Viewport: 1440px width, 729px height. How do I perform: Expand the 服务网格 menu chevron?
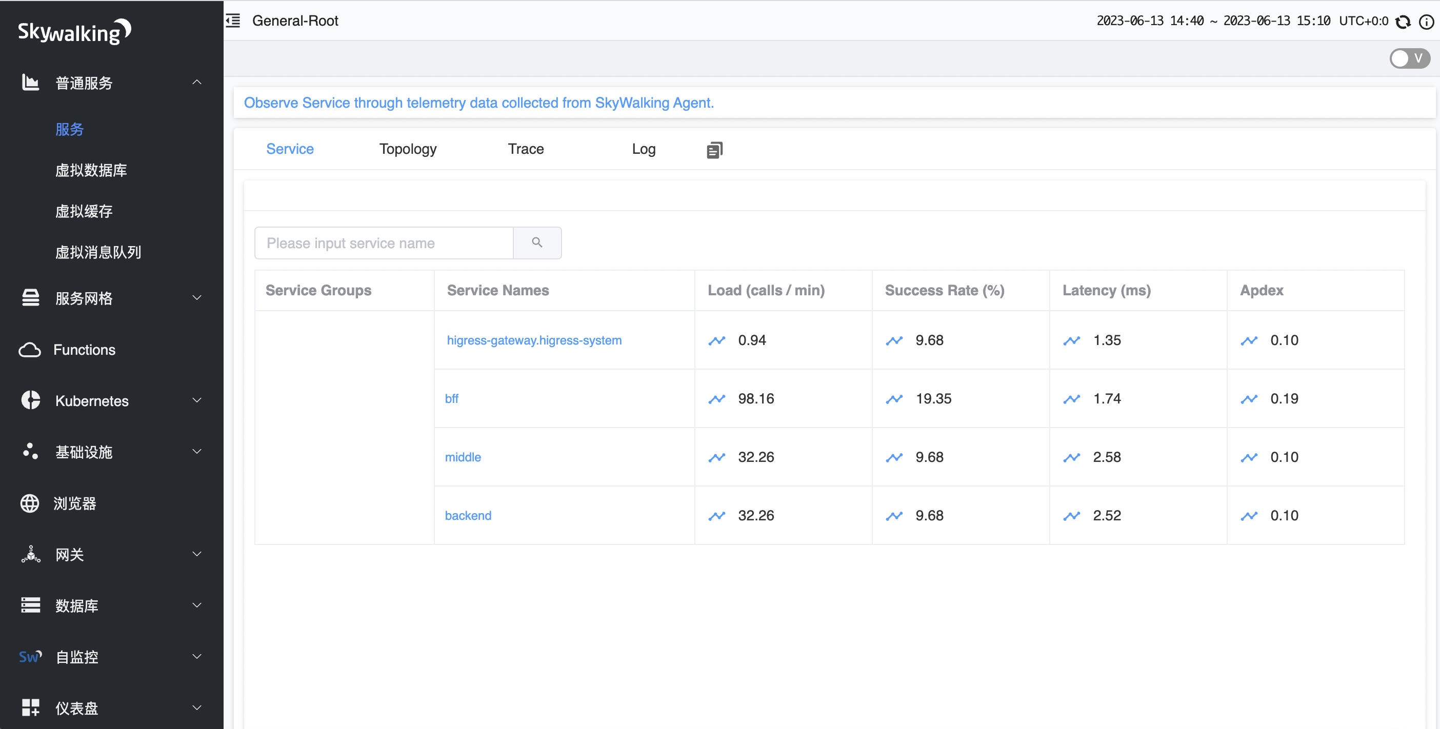pyautogui.click(x=197, y=298)
